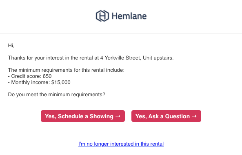Click the arrow on Schedule a Showing
The height and width of the screenshot is (155, 242).
coord(118,116)
